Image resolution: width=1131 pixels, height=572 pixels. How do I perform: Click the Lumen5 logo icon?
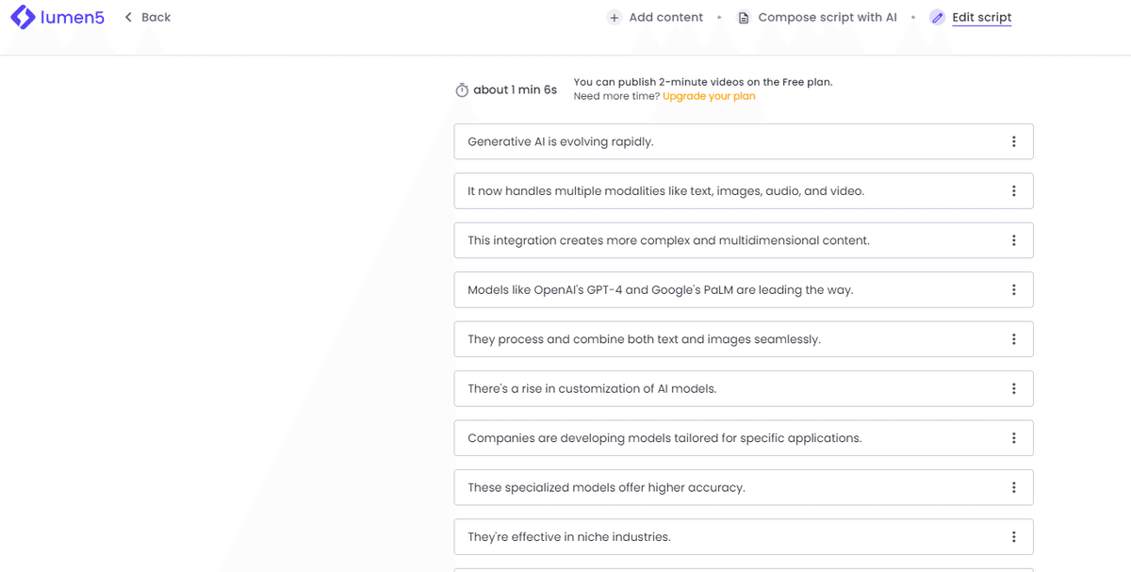[23, 17]
